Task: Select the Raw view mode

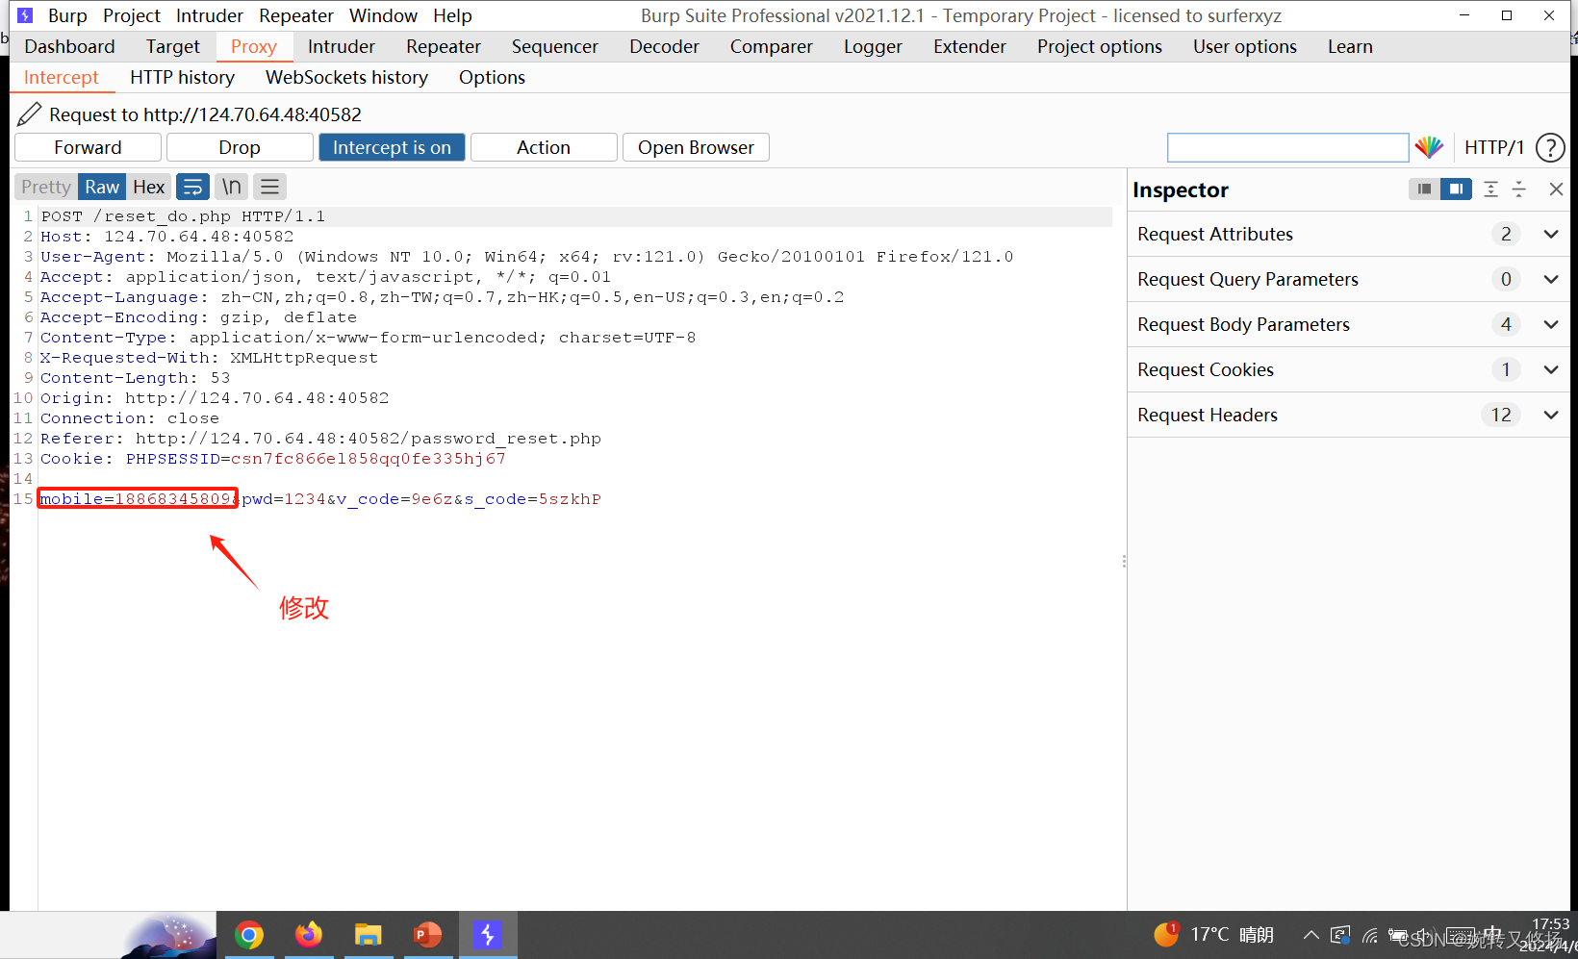Action: [x=102, y=187]
